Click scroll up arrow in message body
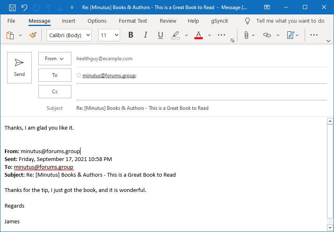334x232 pixels. pyautogui.click(x=330, y=121)
